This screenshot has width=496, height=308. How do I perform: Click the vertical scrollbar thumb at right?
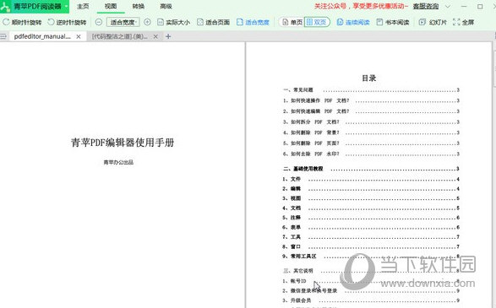coord(494,68)
